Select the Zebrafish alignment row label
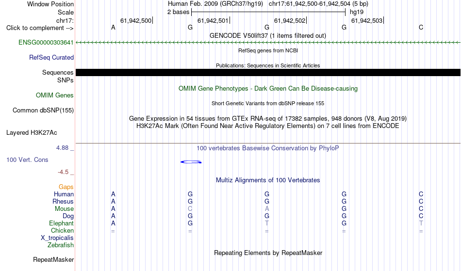The width and height of the screenshot is (461, 271). (x=61, y=245)
